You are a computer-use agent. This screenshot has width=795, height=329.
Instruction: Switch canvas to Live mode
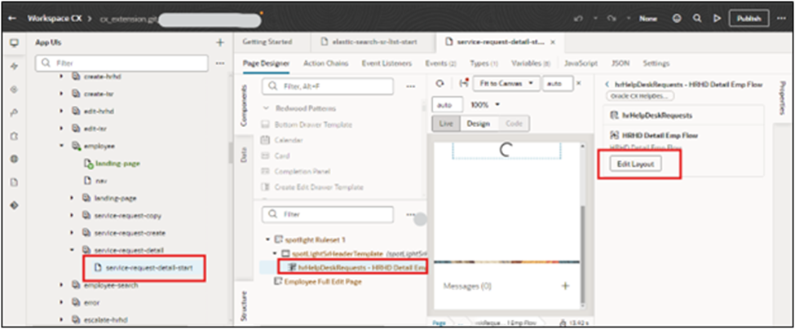[446, 124]
